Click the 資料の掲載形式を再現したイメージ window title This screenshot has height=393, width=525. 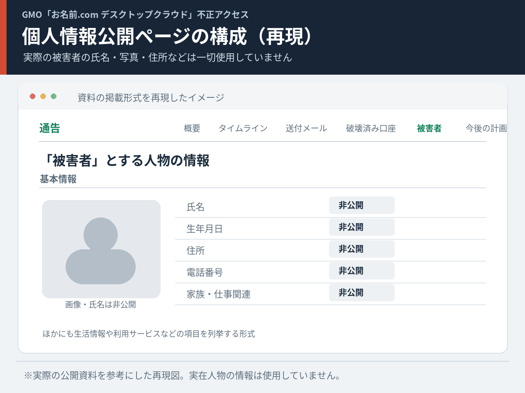tap(151, 97)
